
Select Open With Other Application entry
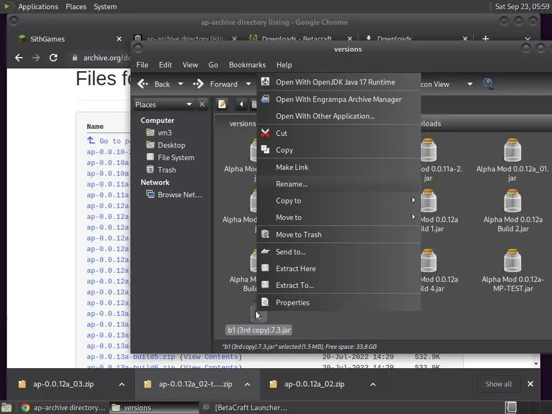[339, 116]
